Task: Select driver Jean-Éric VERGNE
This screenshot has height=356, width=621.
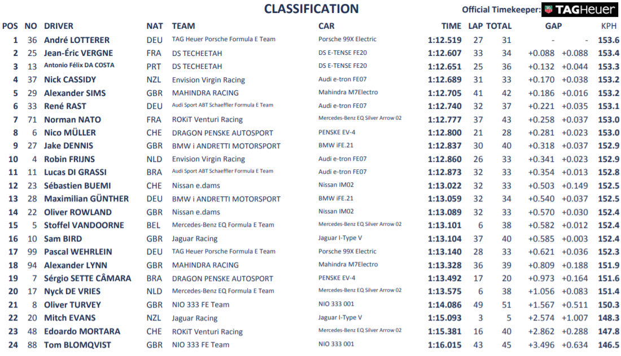Action: click(78, 53)
